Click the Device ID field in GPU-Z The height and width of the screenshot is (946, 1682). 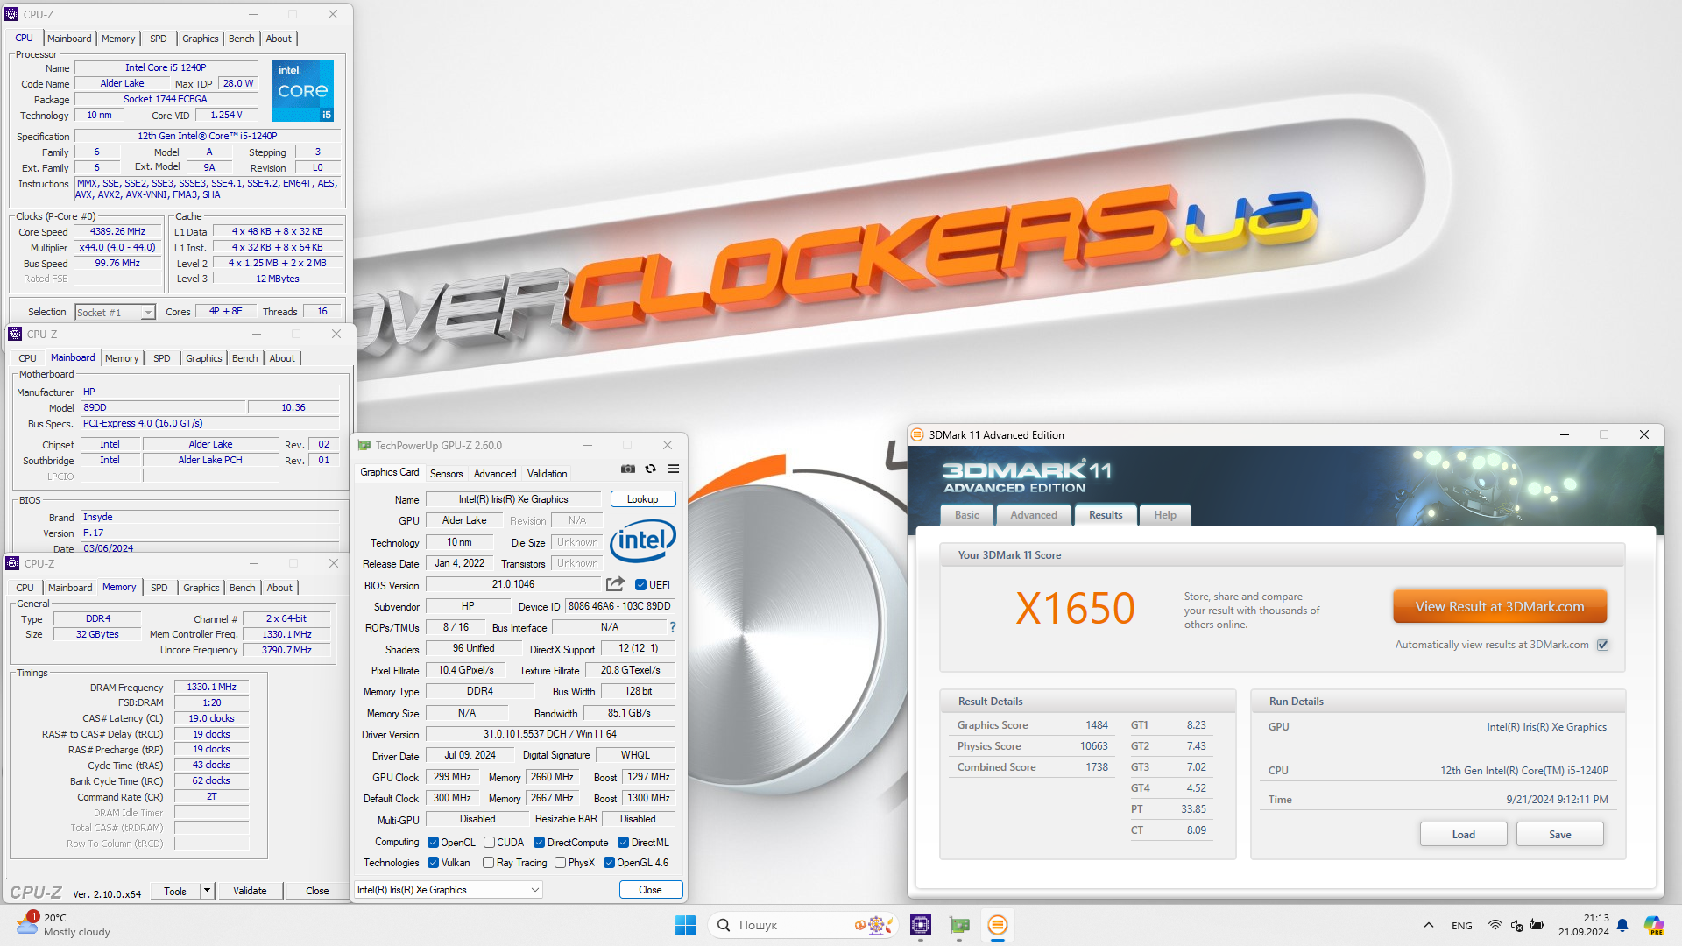(x=619, y=606)
